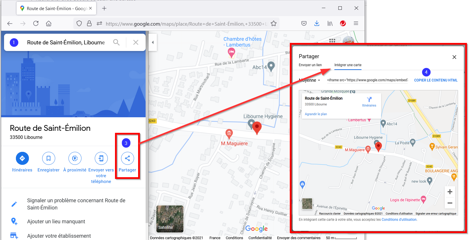This screenshot has height=240, width=475.
Task: Select the Intégrer une carte tab
Action: pos(348,65)
